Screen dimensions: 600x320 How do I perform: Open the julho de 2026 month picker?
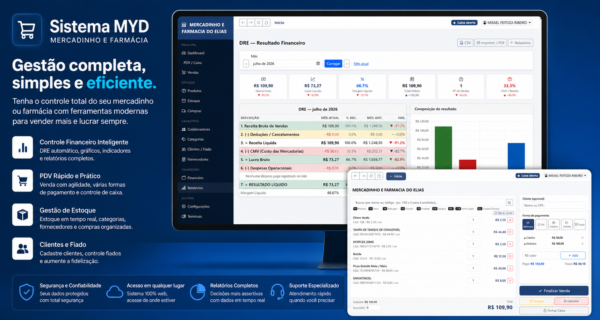(x=286, y=64)
